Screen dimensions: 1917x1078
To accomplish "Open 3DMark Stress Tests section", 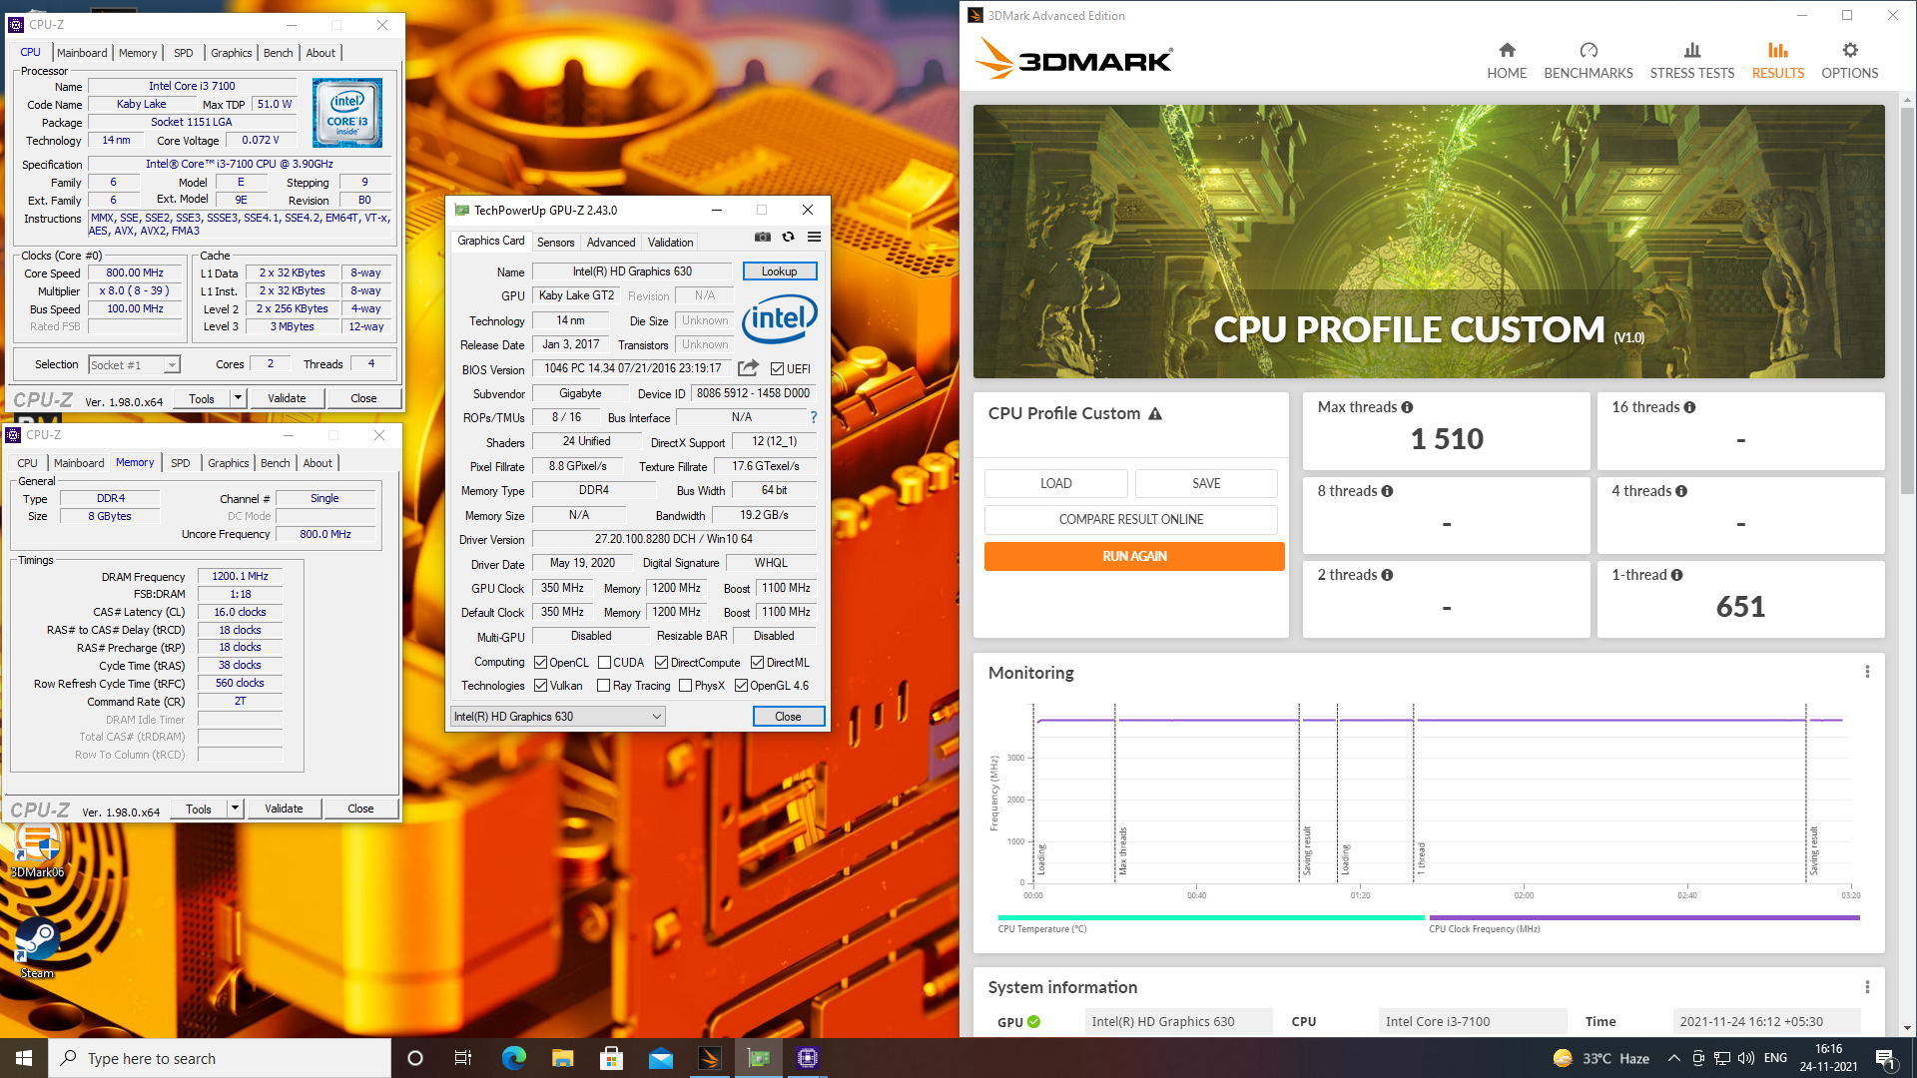I will tap(1692, 61).
